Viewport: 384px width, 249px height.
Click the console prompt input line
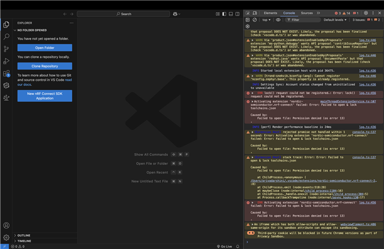pos(313,242)
